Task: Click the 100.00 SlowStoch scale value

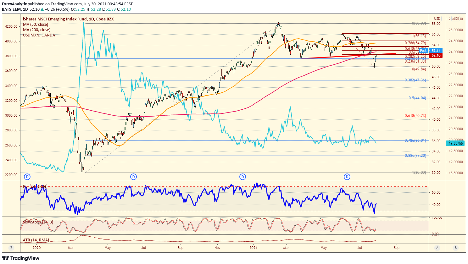Action: click(x=437, y=217)
